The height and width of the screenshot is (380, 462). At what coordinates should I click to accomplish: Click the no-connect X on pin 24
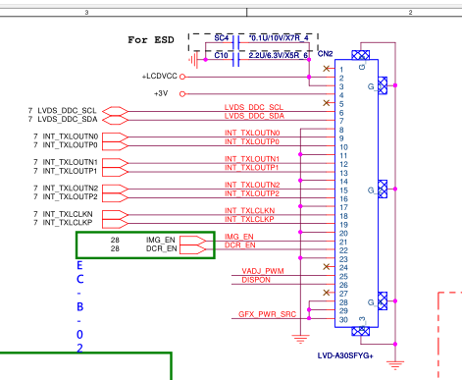point(327,267)
